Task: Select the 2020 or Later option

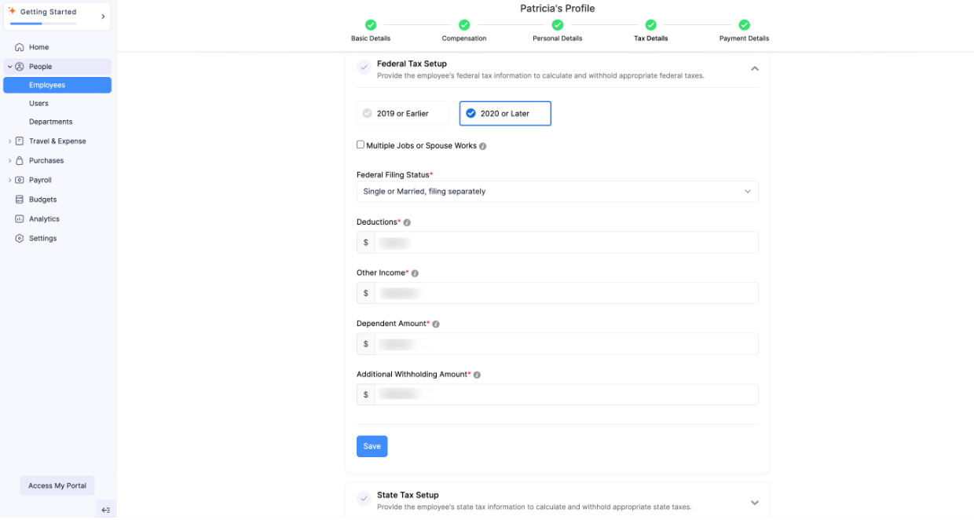Action: 505,113
